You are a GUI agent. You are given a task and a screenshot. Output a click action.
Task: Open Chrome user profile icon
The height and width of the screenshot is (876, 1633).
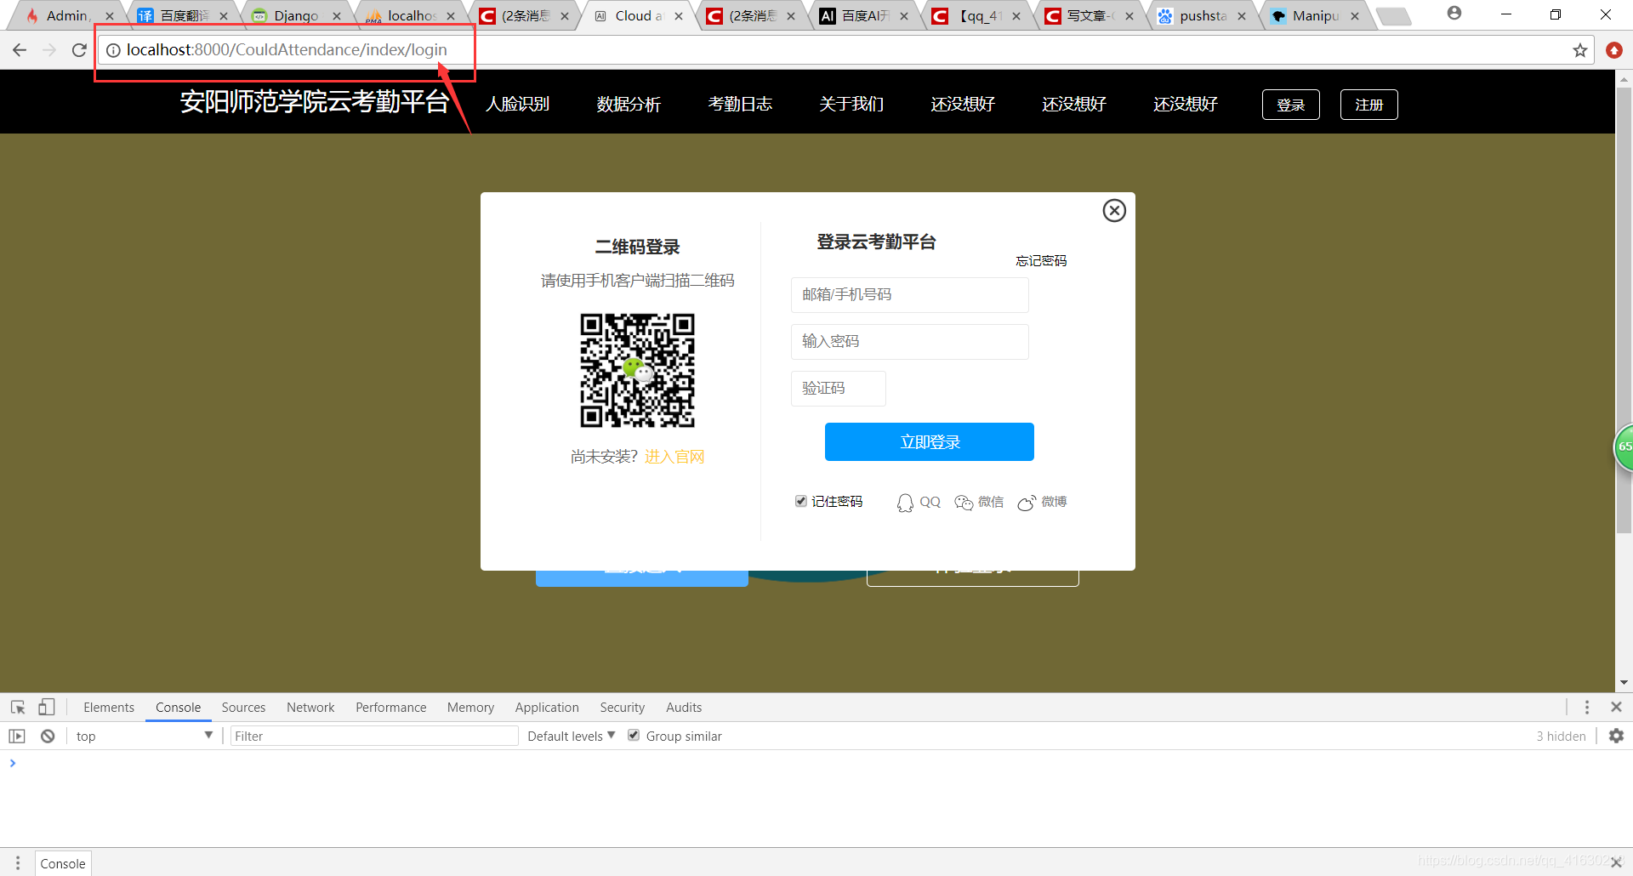click(x=1454, y=14)
